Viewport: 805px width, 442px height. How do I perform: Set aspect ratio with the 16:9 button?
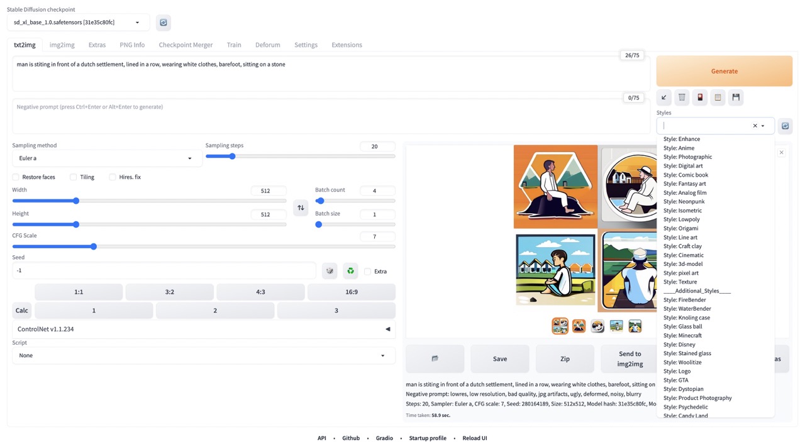pos(351,292)
